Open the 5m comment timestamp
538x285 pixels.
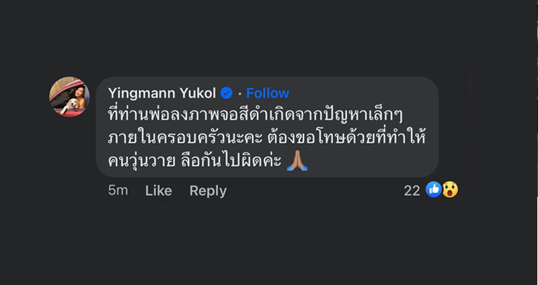[x=118, y=190]
